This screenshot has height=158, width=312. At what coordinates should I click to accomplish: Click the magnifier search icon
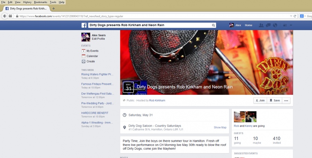click(213, 25)
